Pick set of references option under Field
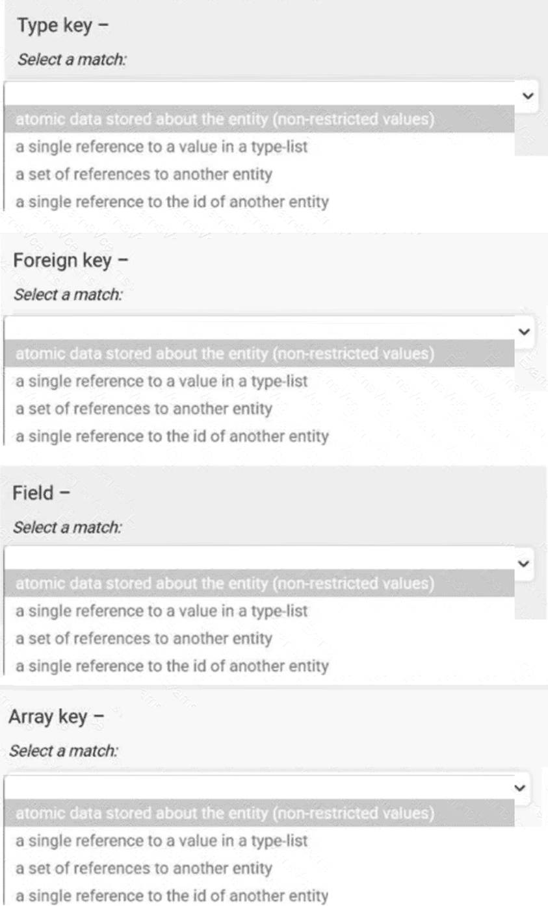This screenshot has height=906, width=548. [x=144, y=638]
